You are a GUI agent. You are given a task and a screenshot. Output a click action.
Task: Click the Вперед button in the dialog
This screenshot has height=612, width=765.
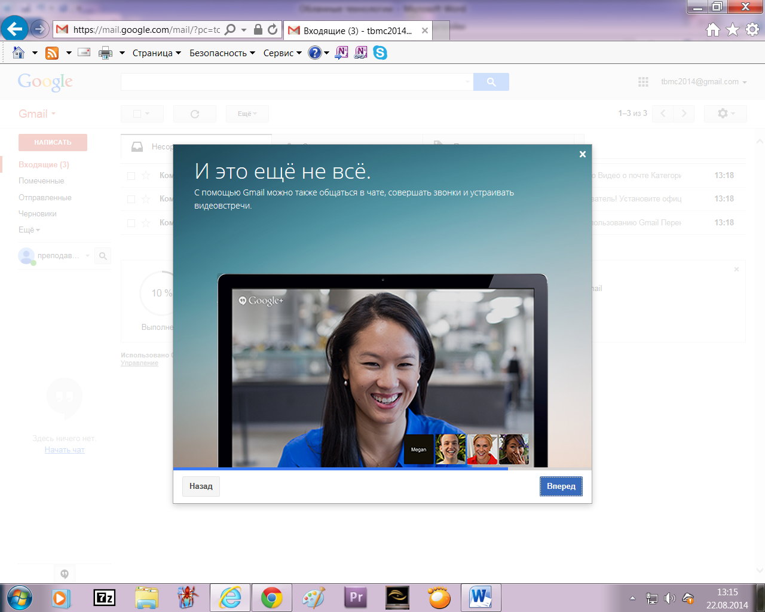tap(561, 486)
